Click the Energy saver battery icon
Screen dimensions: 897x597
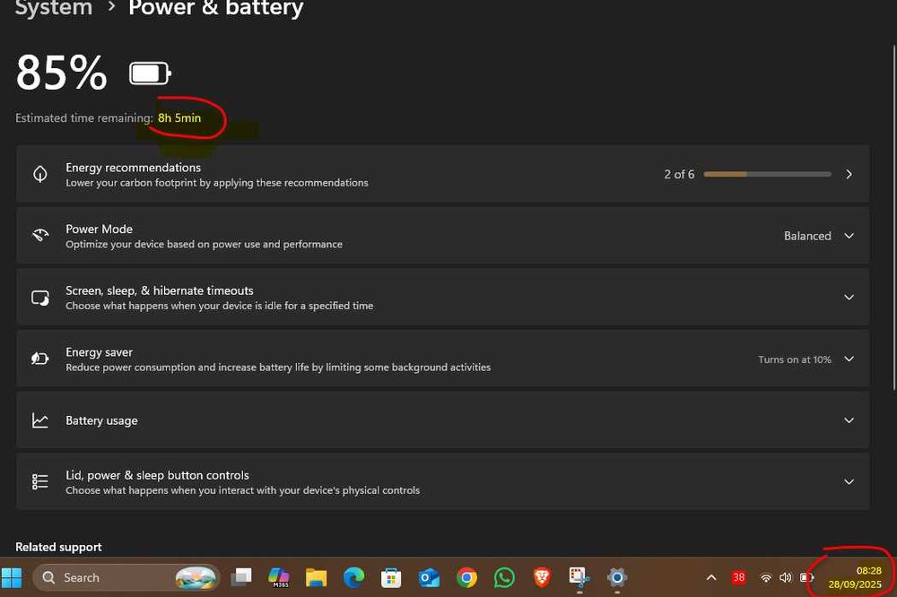pyautogui.click(x=40, y=359)
